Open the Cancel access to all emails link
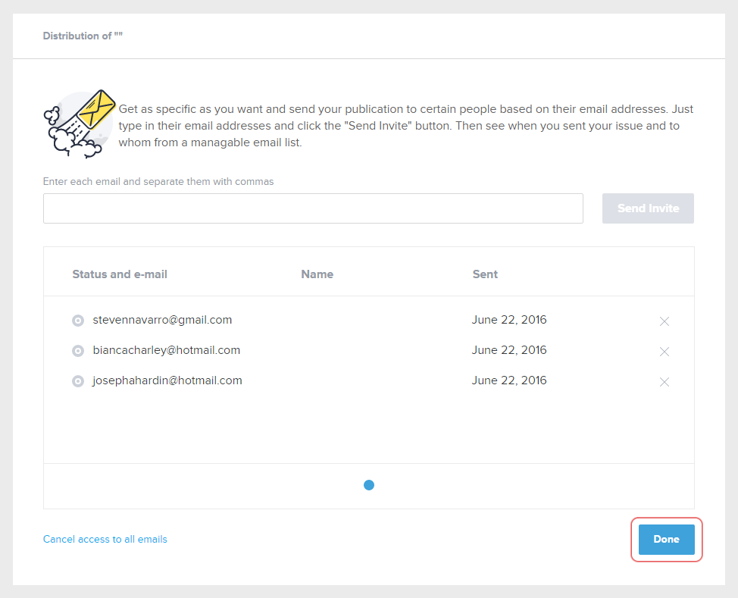The height and width of the screenshot is (598, 738). click(105, 540)
